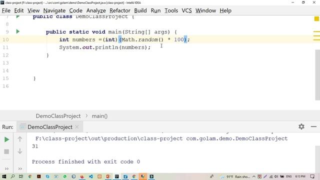Click 'Math.random()' in the code
This screenshot has height=180, width=320.
[142, 39]
